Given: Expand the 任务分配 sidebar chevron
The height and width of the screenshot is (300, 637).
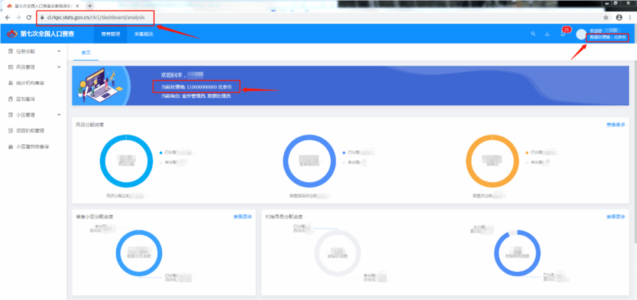Looking at the screenshot, I should [x=60, y=51].
